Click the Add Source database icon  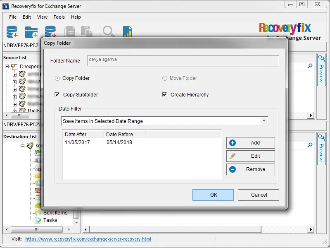(12, 32)
